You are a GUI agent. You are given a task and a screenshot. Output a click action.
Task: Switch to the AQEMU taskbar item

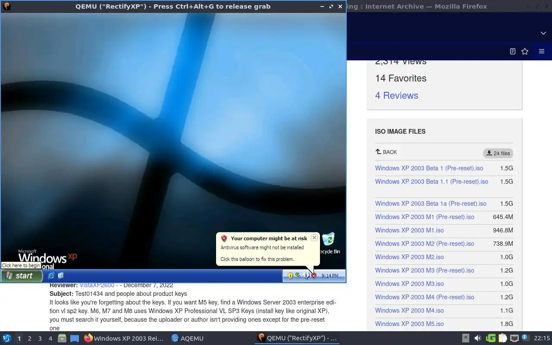(x=188, y=339)
